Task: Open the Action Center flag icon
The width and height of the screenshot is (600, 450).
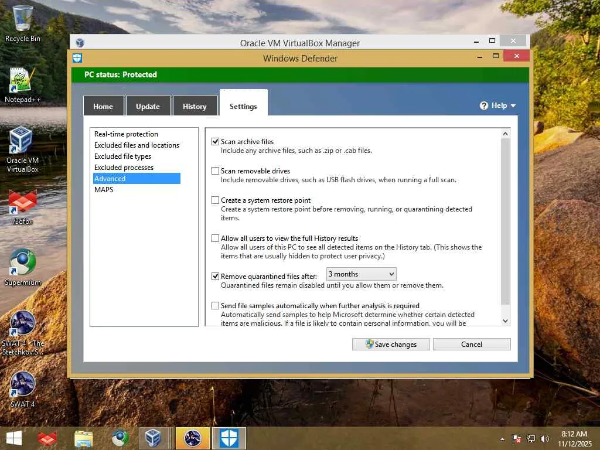Action: coord(517,438)
